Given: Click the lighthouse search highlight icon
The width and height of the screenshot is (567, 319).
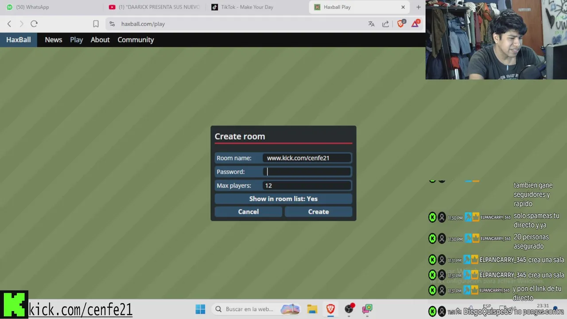Looking at the screenshot, I should [x=290, y=309].
